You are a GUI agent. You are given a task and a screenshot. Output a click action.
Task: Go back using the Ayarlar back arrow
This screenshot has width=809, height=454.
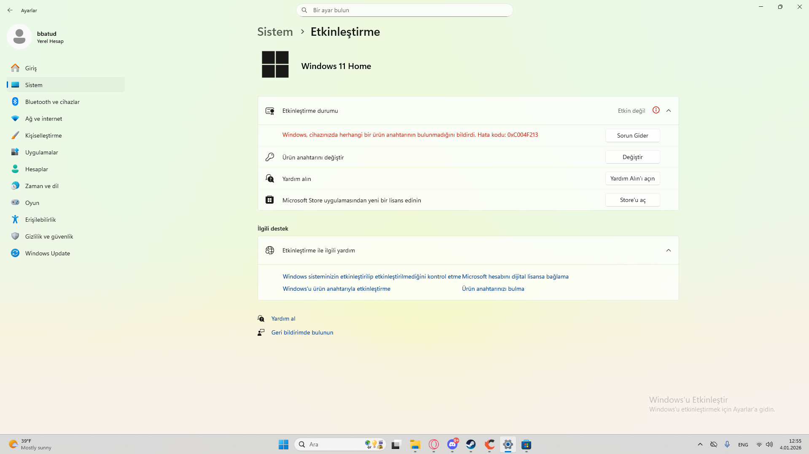(10, 10)
